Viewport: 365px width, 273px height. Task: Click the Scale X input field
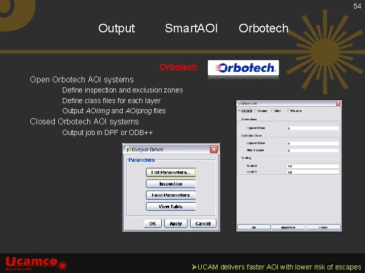[x=313, y=166]
